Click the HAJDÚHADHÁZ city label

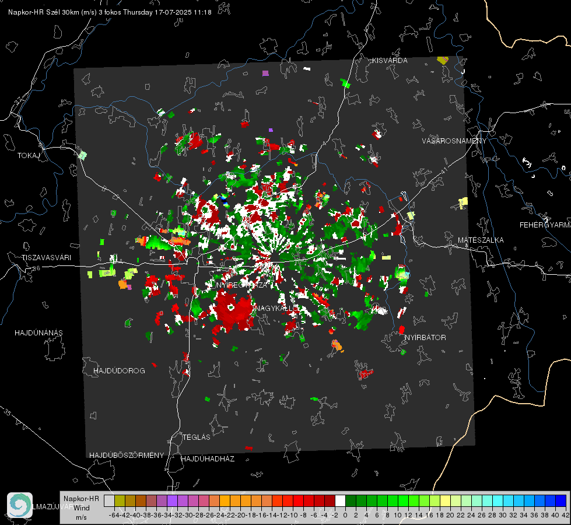[x=208, y=459]
